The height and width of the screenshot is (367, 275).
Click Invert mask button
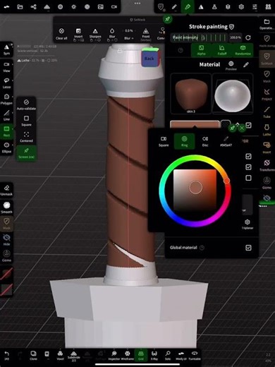pos(78,34)
